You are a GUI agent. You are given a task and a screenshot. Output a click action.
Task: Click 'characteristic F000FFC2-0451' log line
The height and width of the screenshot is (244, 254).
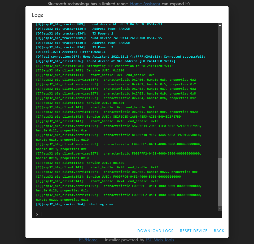coord(119,197)
